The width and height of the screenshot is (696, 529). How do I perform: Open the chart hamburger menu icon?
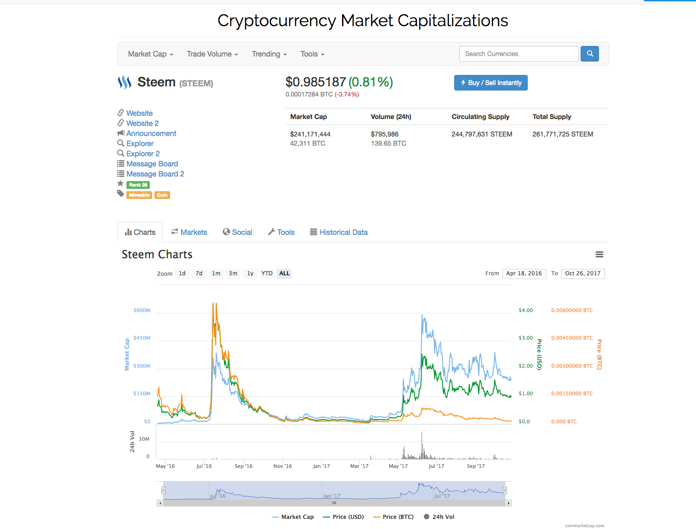599,254
